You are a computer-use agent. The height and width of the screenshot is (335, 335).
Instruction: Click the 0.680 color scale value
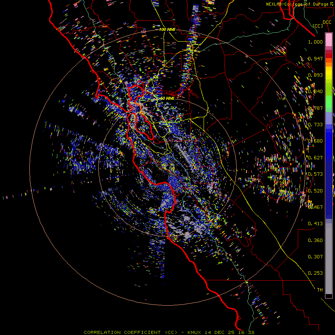click(x=315, y=141)
